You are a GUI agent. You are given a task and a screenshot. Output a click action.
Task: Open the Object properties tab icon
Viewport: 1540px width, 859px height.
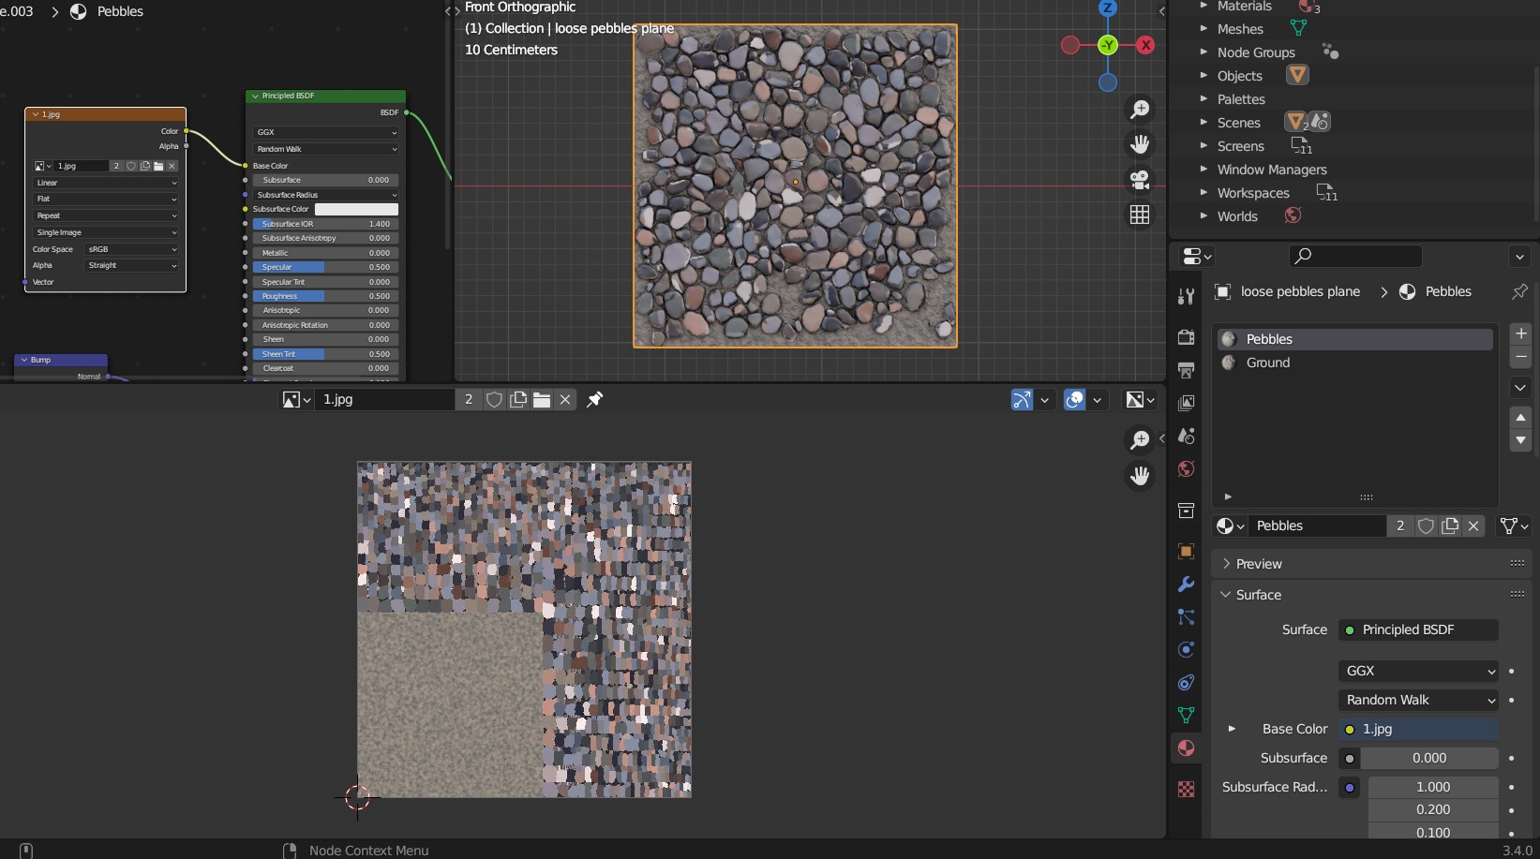(x=1186, y=552)
